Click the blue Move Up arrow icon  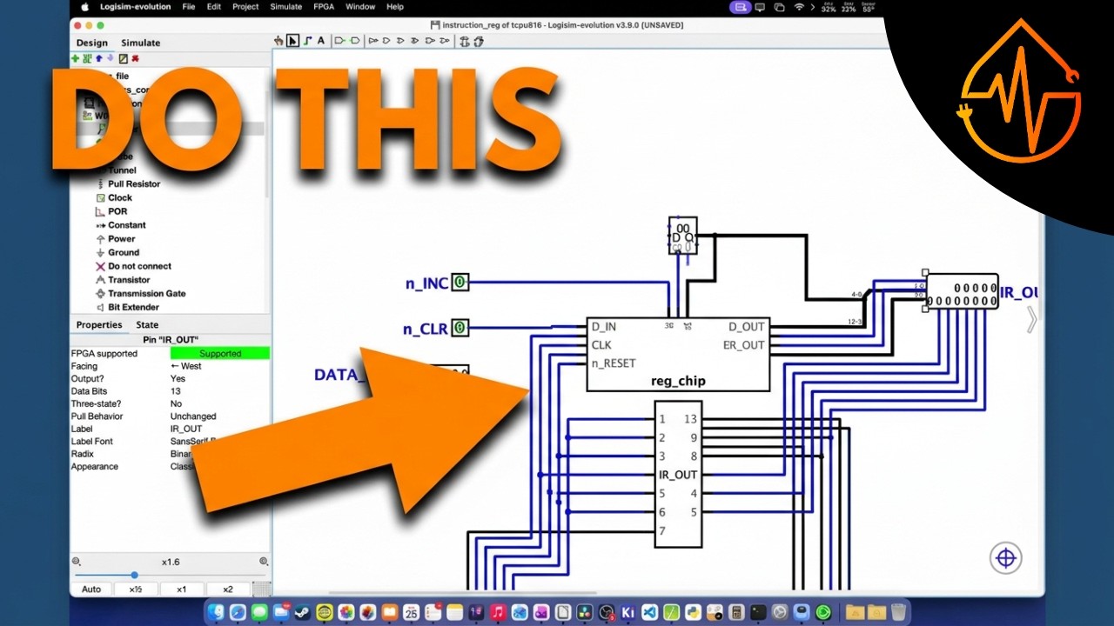[x=98, y=58]
